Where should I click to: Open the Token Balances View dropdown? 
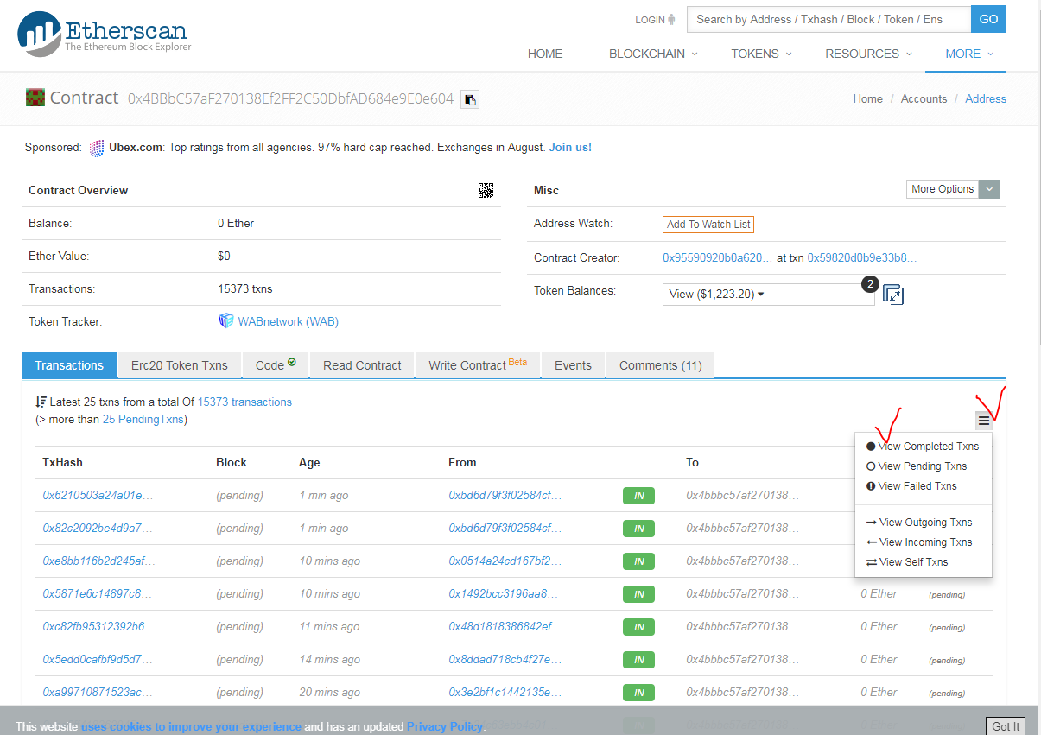[x=768, y=295]
